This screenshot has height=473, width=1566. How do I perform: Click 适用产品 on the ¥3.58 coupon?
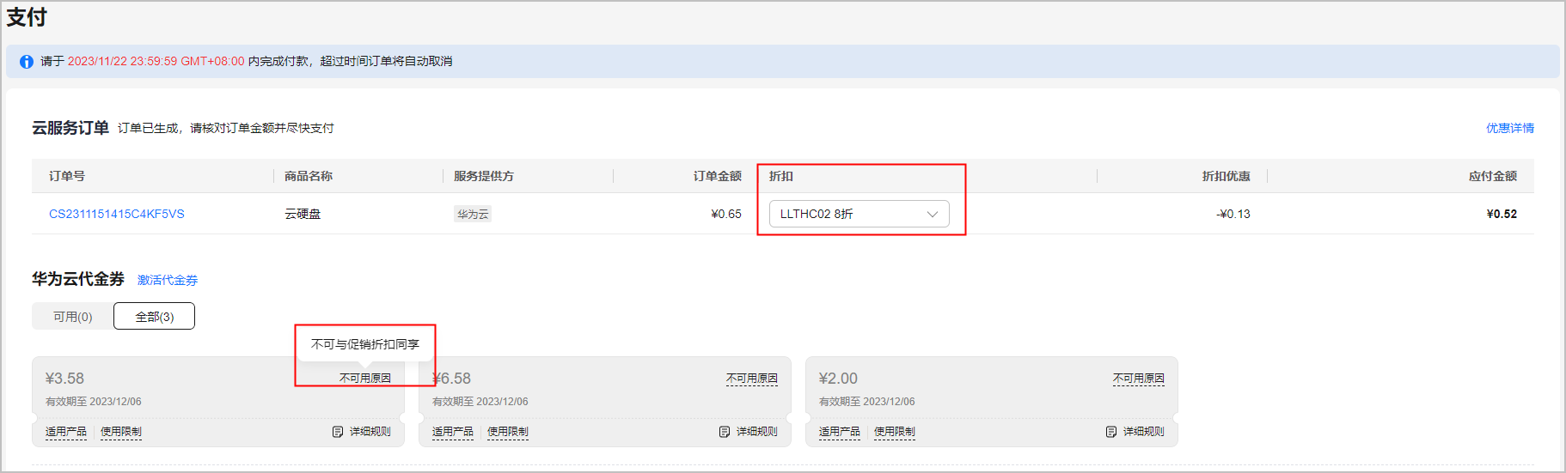coord(66,432)
